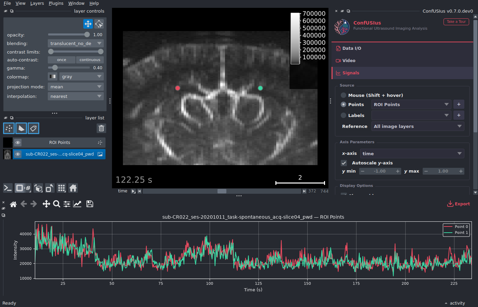The image size is (478, 307).
Task: Open ROI Points layer dropdown
Action: [x=411, y=104]
